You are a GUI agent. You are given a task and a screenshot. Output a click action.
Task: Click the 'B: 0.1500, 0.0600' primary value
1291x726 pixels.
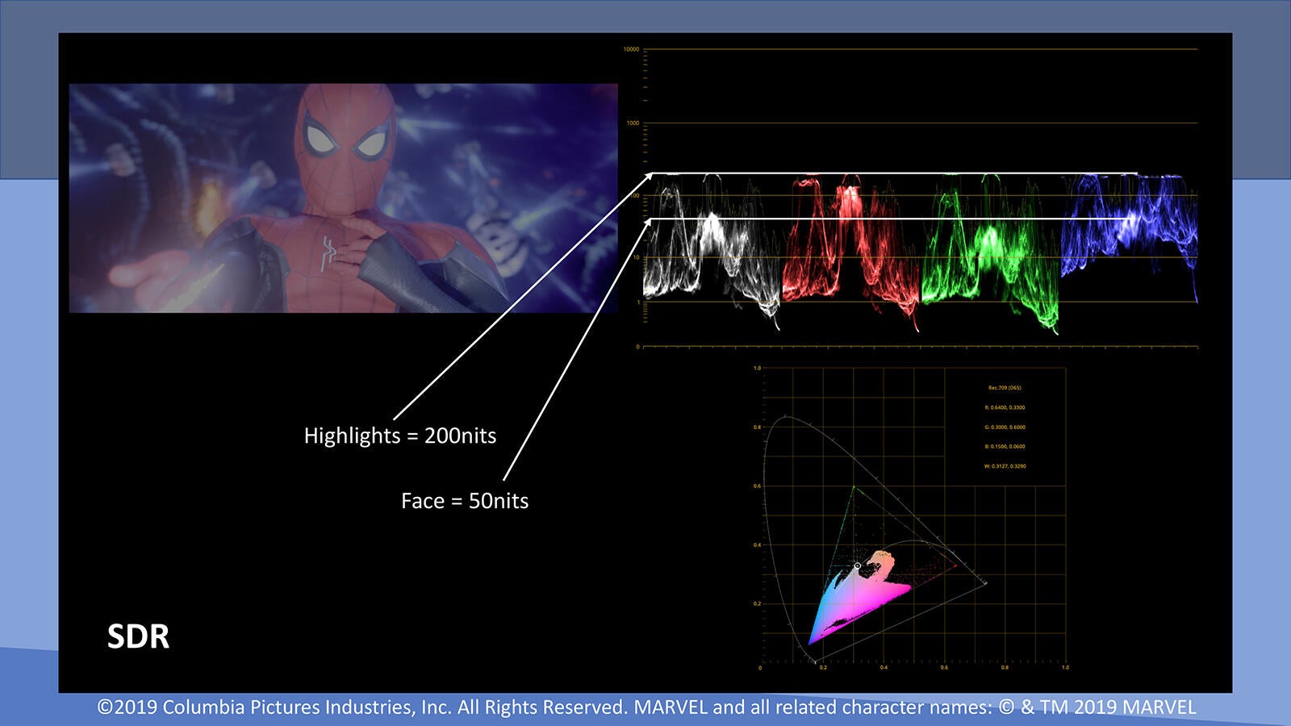tap(1005, 446)
